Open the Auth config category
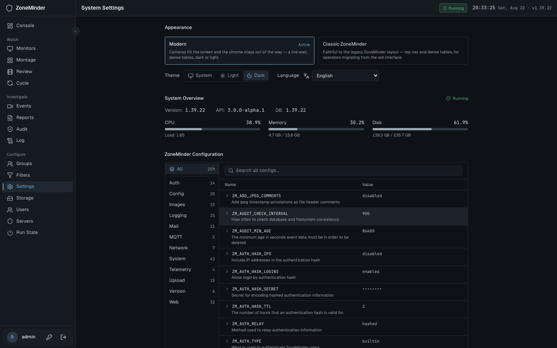The image size is (557, 348). pyautogui.click(x=192, y=183)
